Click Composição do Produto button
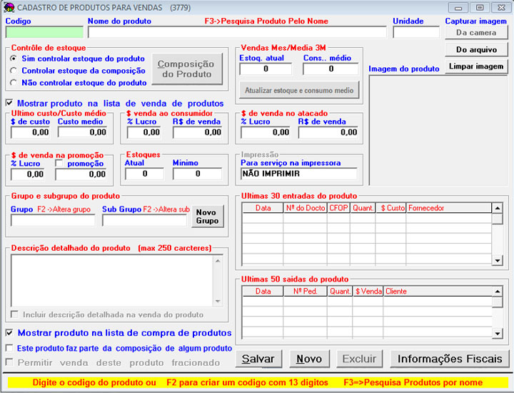514x393 pixels. tap(187, 69)
